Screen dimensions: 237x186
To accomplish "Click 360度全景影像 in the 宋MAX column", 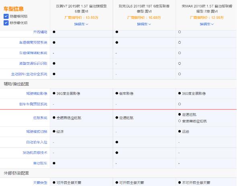I will tap(194, 93).
